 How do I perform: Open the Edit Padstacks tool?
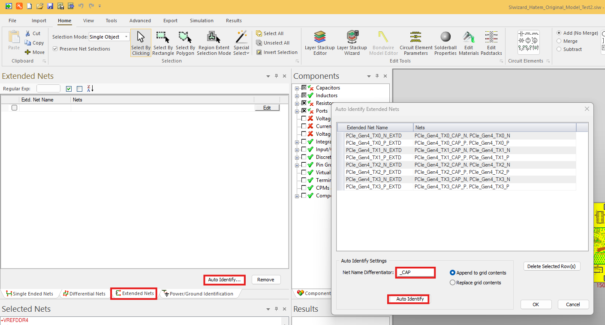491,42
